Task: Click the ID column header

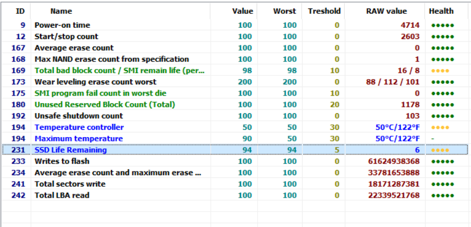Action: click(20, 11)
